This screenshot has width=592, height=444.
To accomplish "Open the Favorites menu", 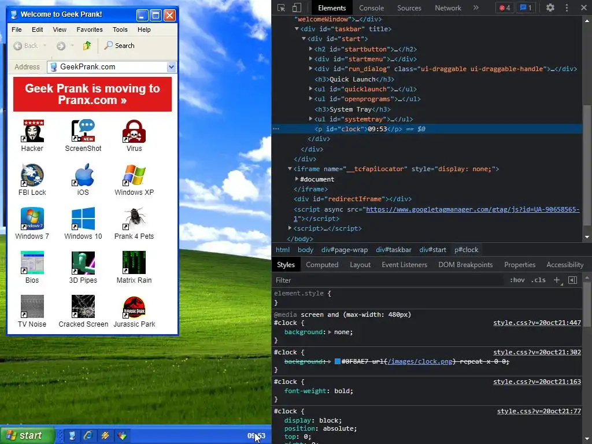I will 90,29.
